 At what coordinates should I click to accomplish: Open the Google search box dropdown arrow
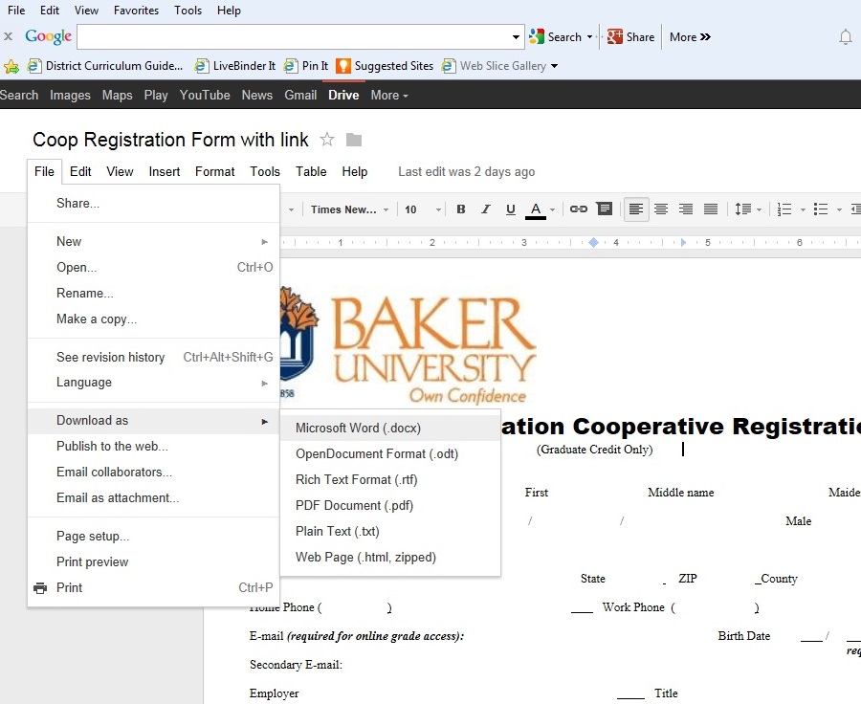coord(516,37)
